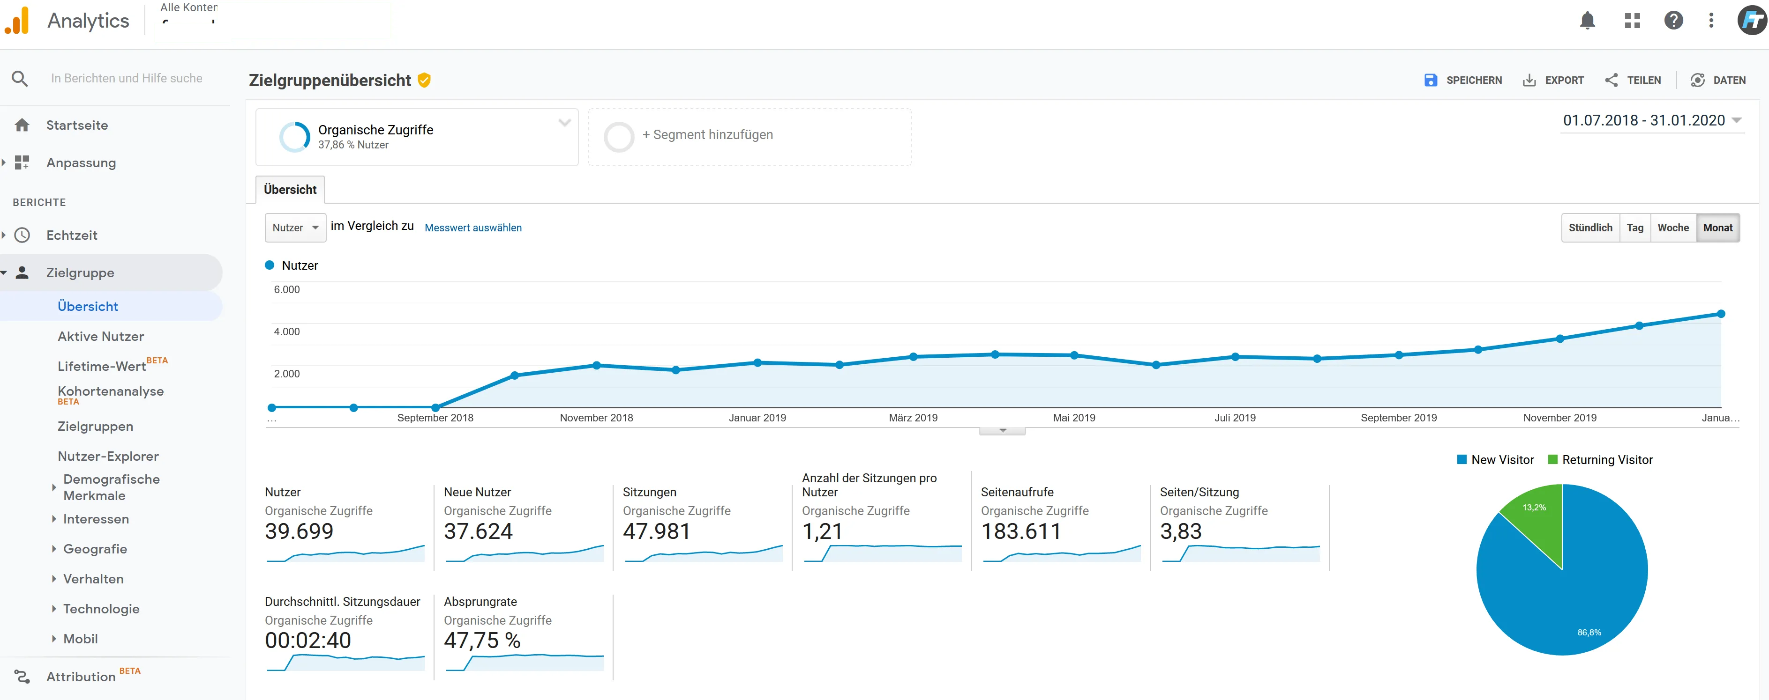
Task: Click the New Visitor blue legend swatch
Action: click(x=1462, y=460)
